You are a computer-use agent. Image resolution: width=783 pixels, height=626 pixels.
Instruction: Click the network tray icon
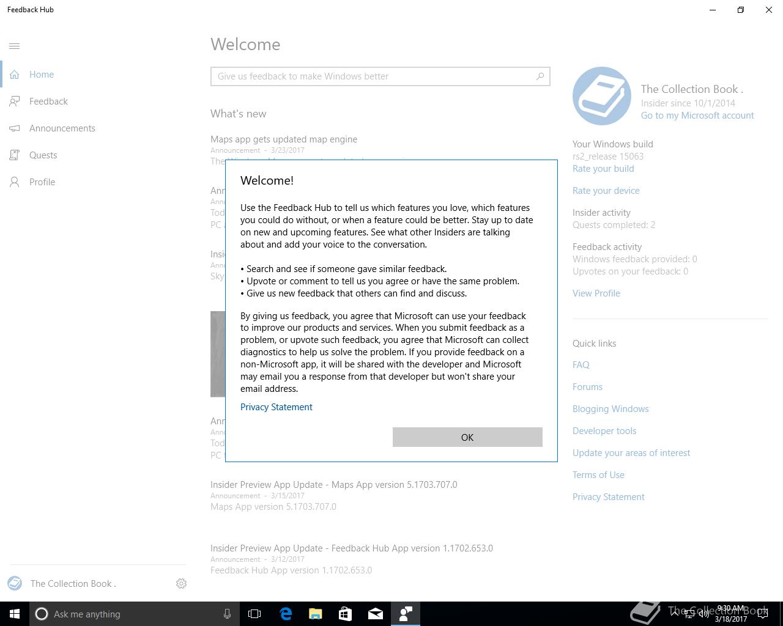[x=689, y=614]
